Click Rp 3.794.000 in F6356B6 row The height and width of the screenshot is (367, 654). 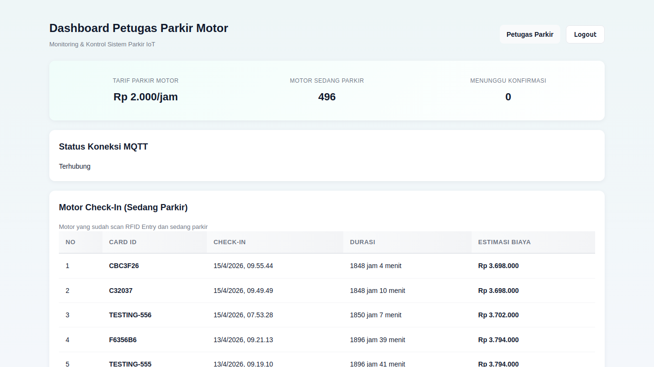pyautogui.click(x=498, y=340)
